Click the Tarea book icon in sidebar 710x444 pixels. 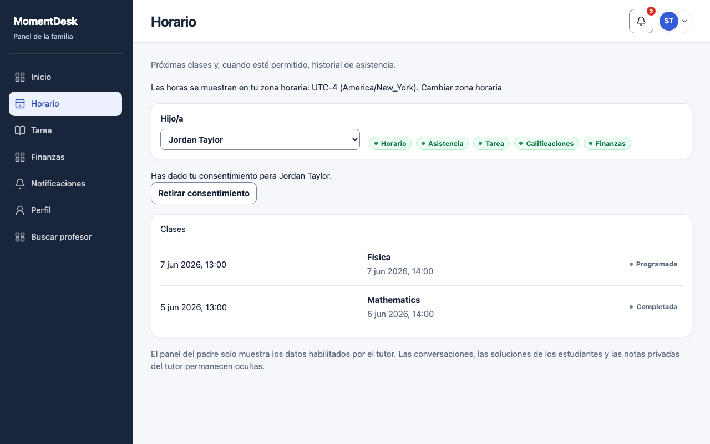tap(20, 130)
